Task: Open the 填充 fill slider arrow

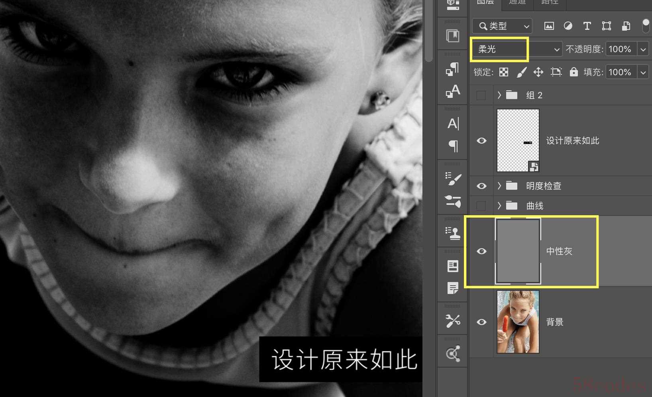Action: point(643,72)
